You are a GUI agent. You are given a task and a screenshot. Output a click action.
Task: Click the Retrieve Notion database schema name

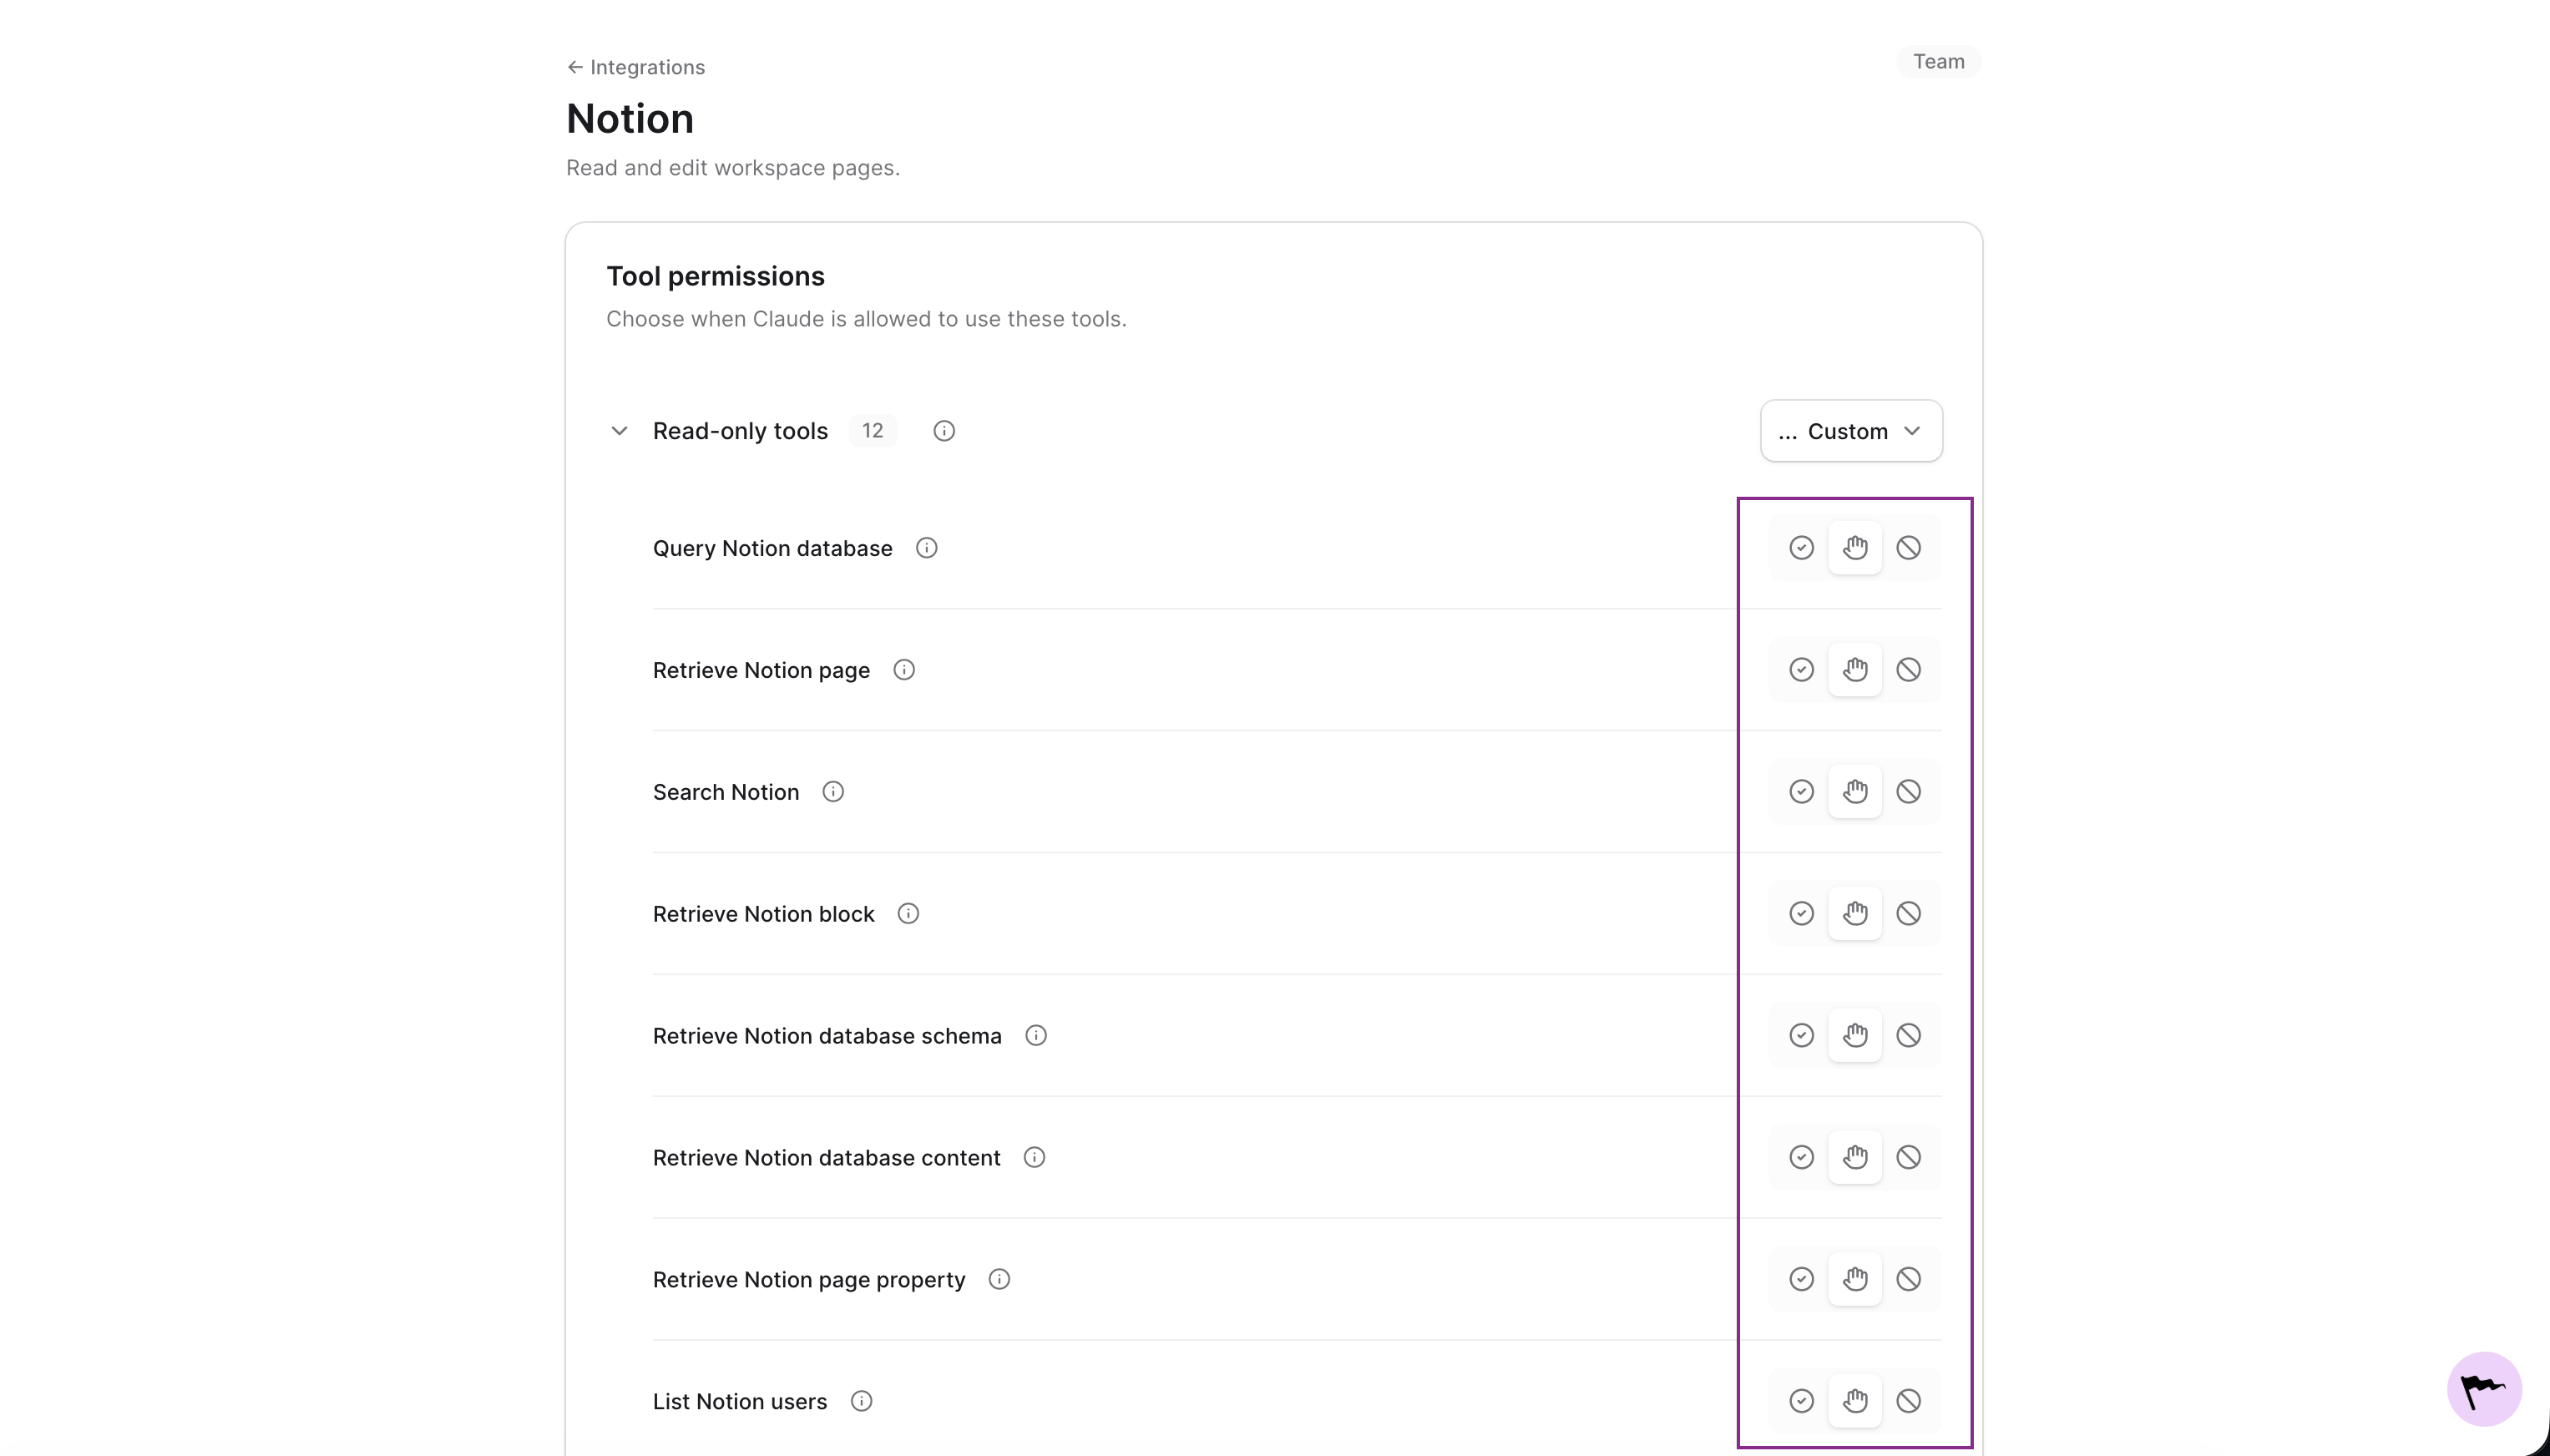[827, 1036]
